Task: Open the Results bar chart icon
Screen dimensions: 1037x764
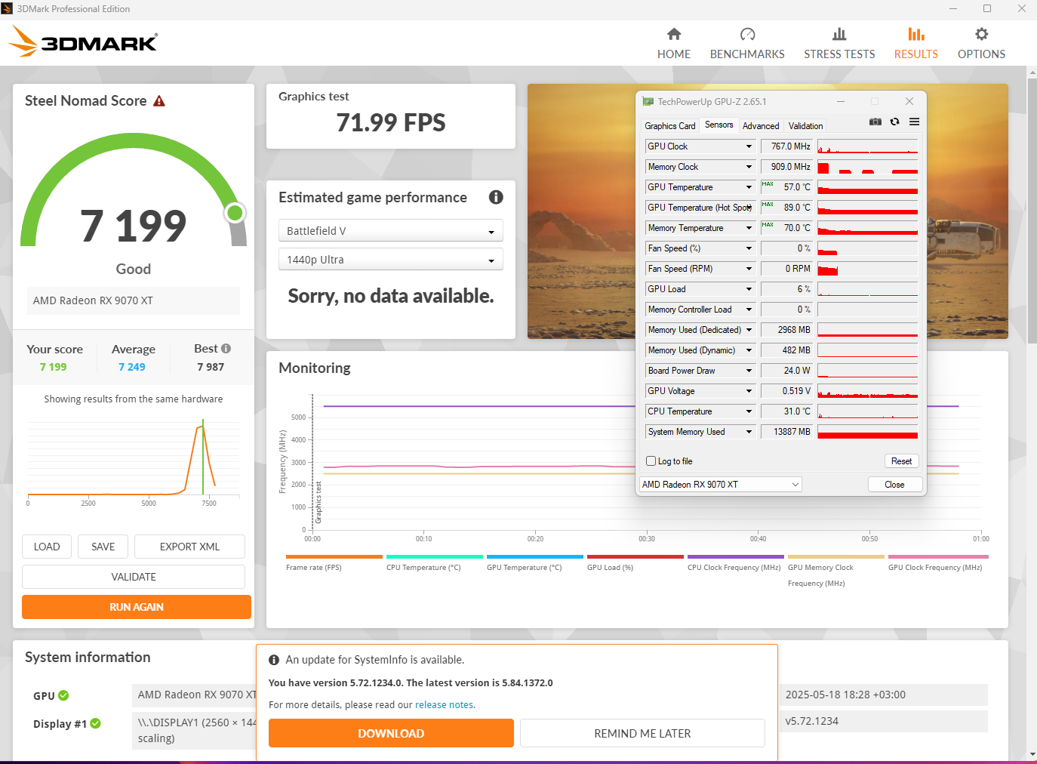Action: coord(916,34)
